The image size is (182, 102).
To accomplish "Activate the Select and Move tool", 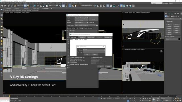I will pyautogui.click(x=38, y=6).
